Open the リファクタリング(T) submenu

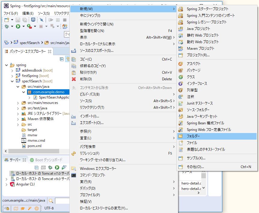click(123, 108)
